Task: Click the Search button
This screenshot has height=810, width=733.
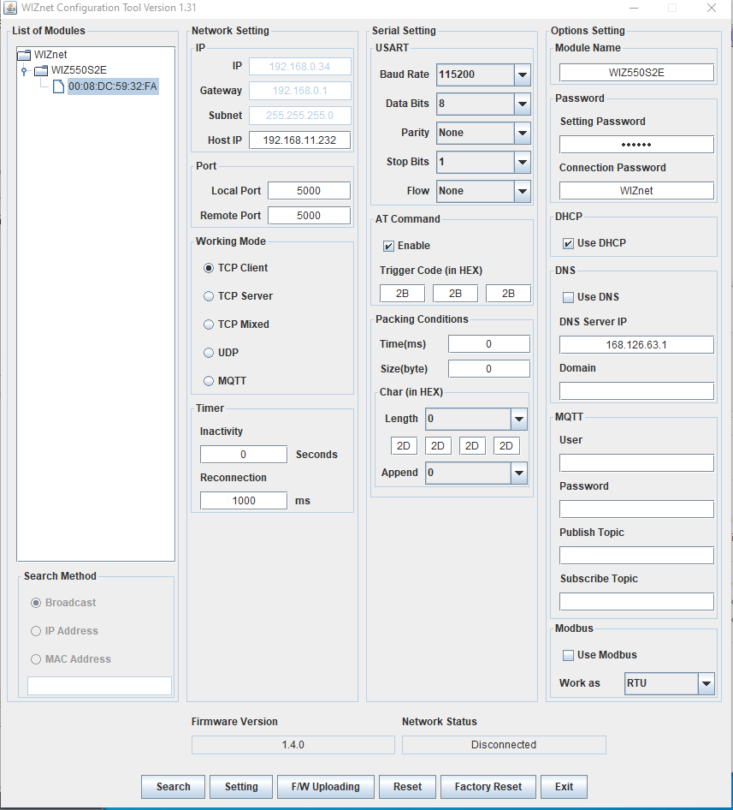Action: tap(173, 787)
